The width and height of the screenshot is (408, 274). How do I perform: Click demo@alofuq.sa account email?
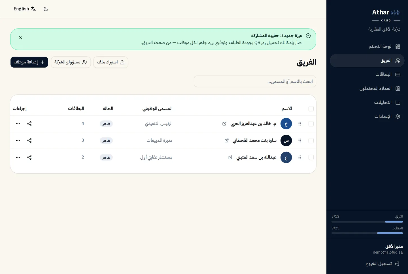(x=388, y=252)
